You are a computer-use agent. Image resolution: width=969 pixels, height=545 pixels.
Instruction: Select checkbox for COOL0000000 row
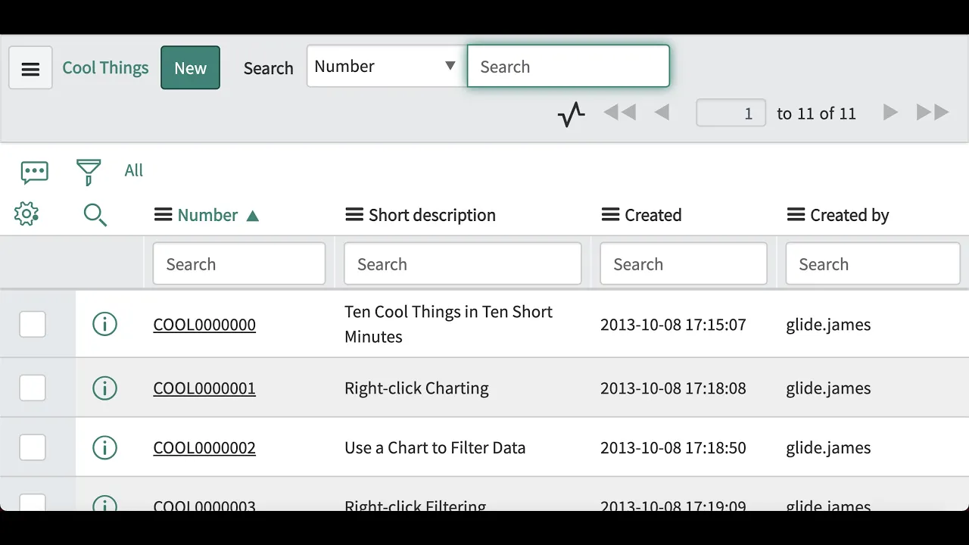click(33, 324)
